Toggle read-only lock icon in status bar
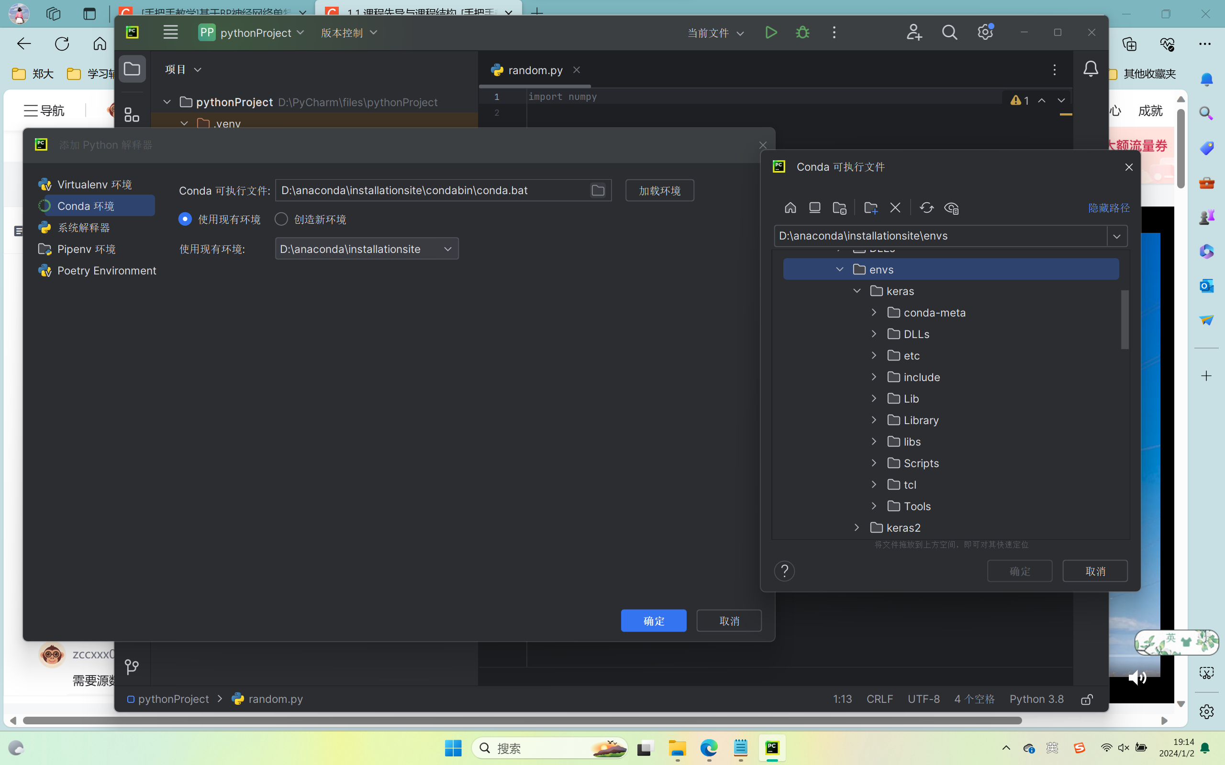Viewport: 1225px width, 765px height. (x=1087, y=699)
